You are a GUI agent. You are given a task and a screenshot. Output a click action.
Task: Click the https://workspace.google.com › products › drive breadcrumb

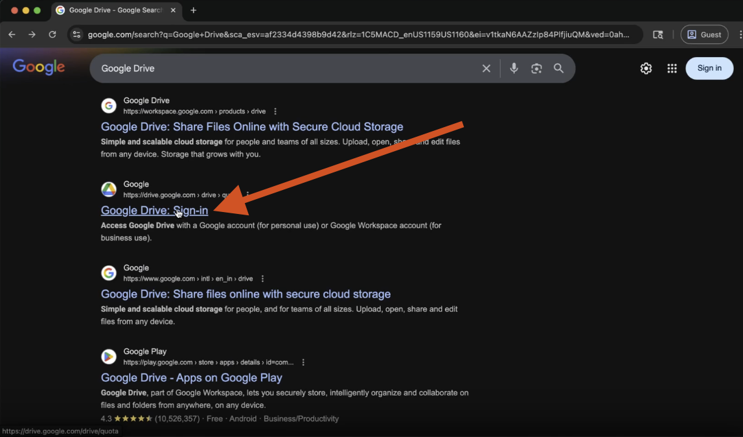tap(194, 112)
